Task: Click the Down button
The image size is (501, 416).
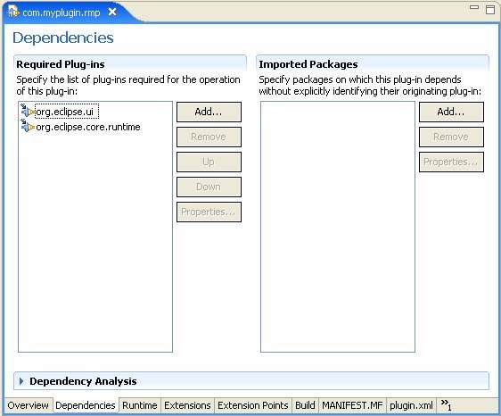Action: 209,187
